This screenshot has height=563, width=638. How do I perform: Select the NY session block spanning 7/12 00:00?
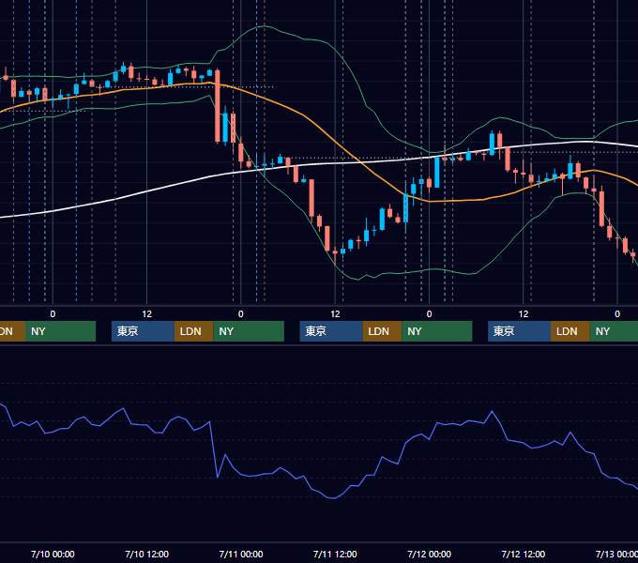coord(437,331)
